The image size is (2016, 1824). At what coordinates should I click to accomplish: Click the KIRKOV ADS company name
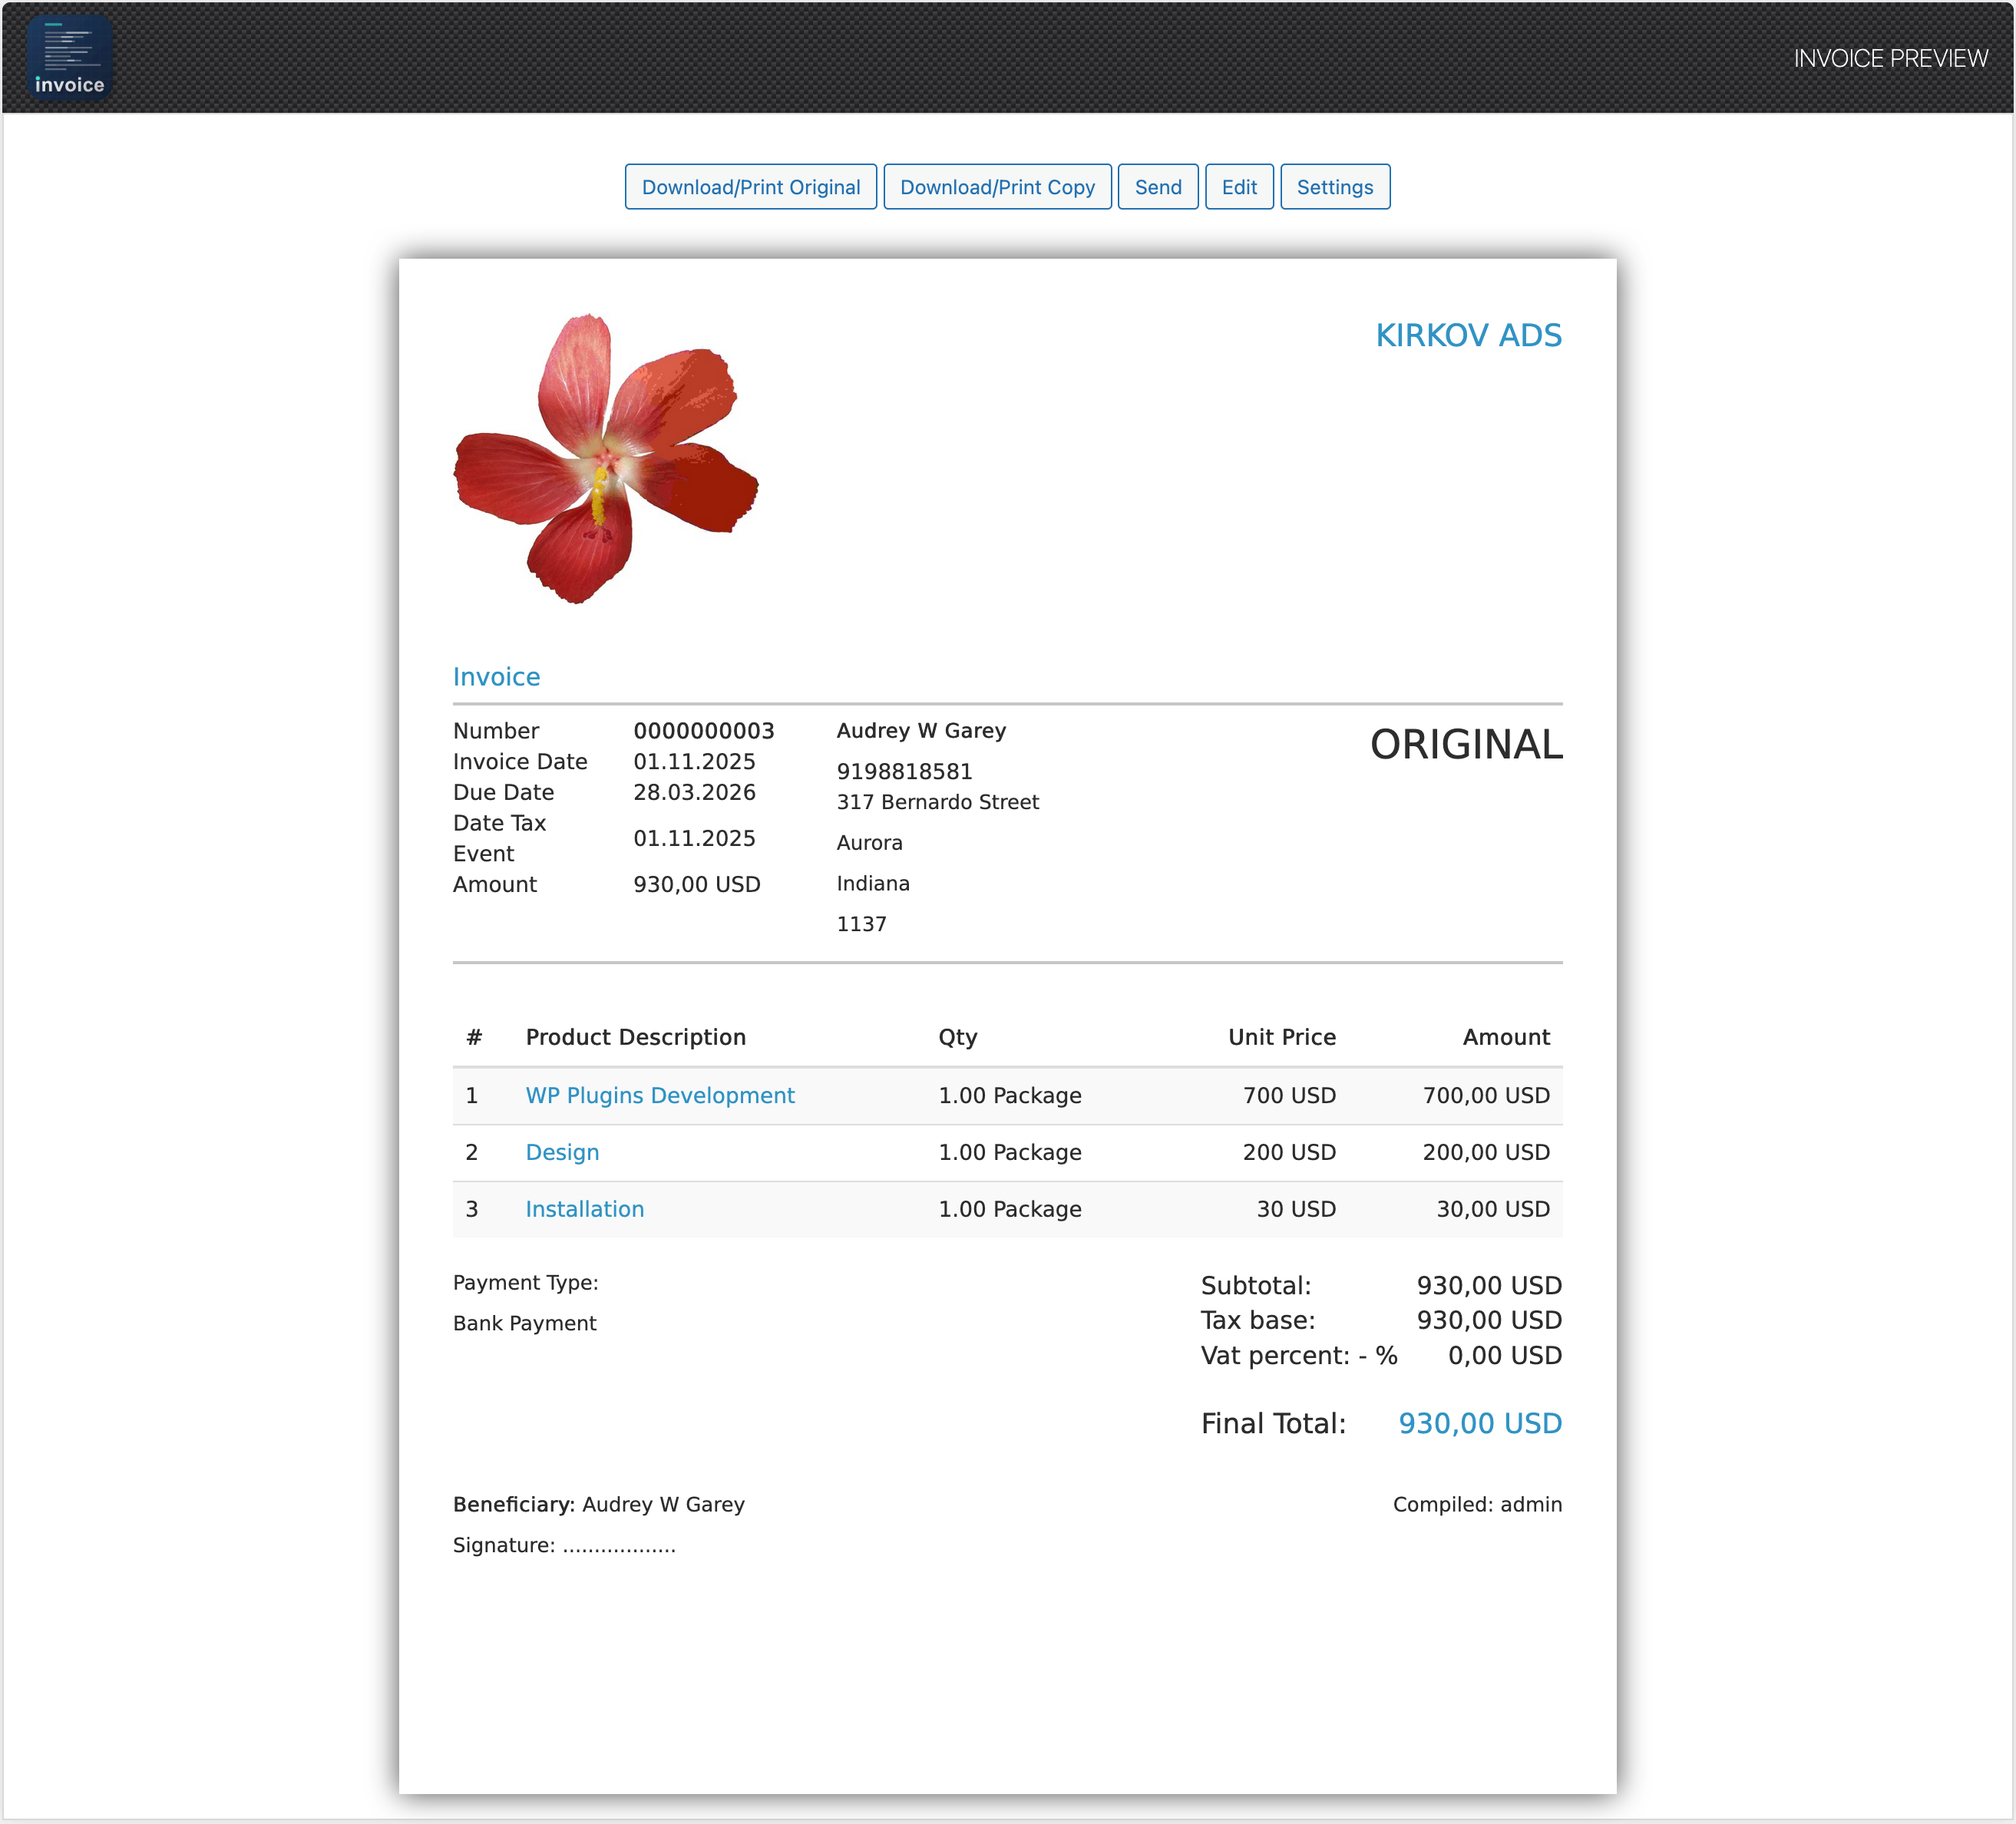[x=1469, y=335]
